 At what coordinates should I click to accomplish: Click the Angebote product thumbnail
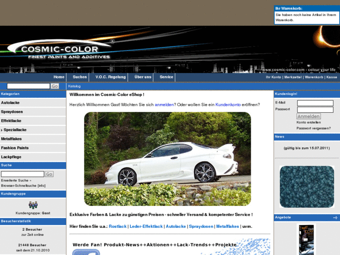tap(306, 240)
